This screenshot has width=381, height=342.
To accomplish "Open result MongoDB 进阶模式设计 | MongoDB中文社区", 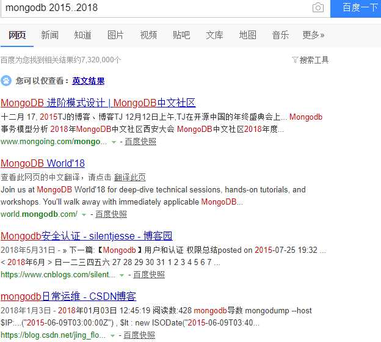I will tap(98, 103).
